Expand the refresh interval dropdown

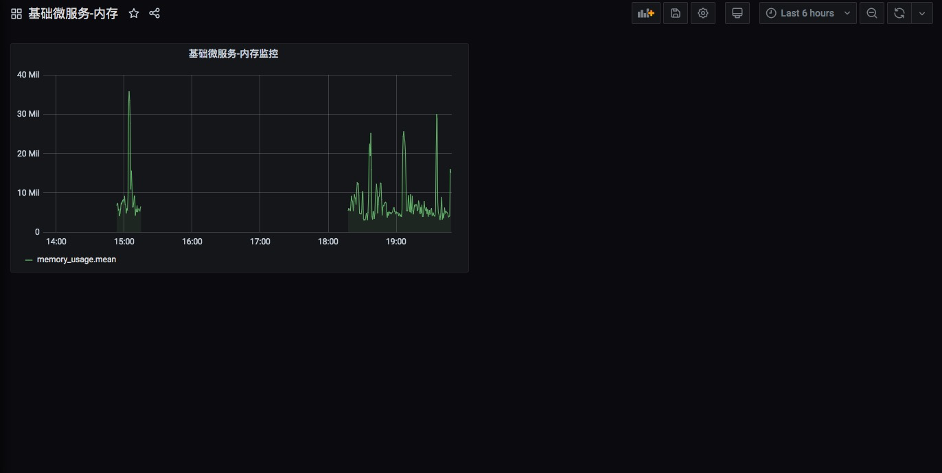coord(921,13)
